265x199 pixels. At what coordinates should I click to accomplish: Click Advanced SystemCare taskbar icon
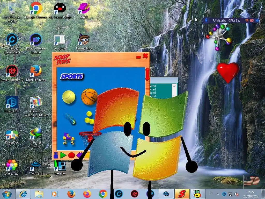coord(119,194)
